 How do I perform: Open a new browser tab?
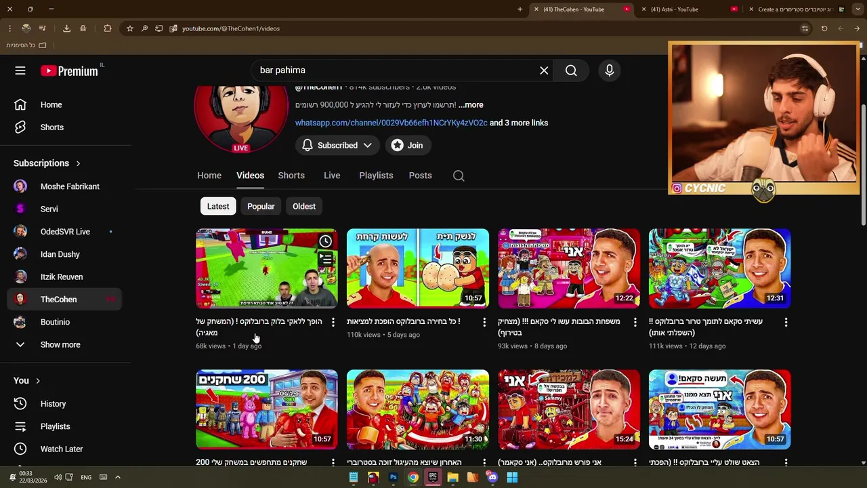tap(520, 9)
